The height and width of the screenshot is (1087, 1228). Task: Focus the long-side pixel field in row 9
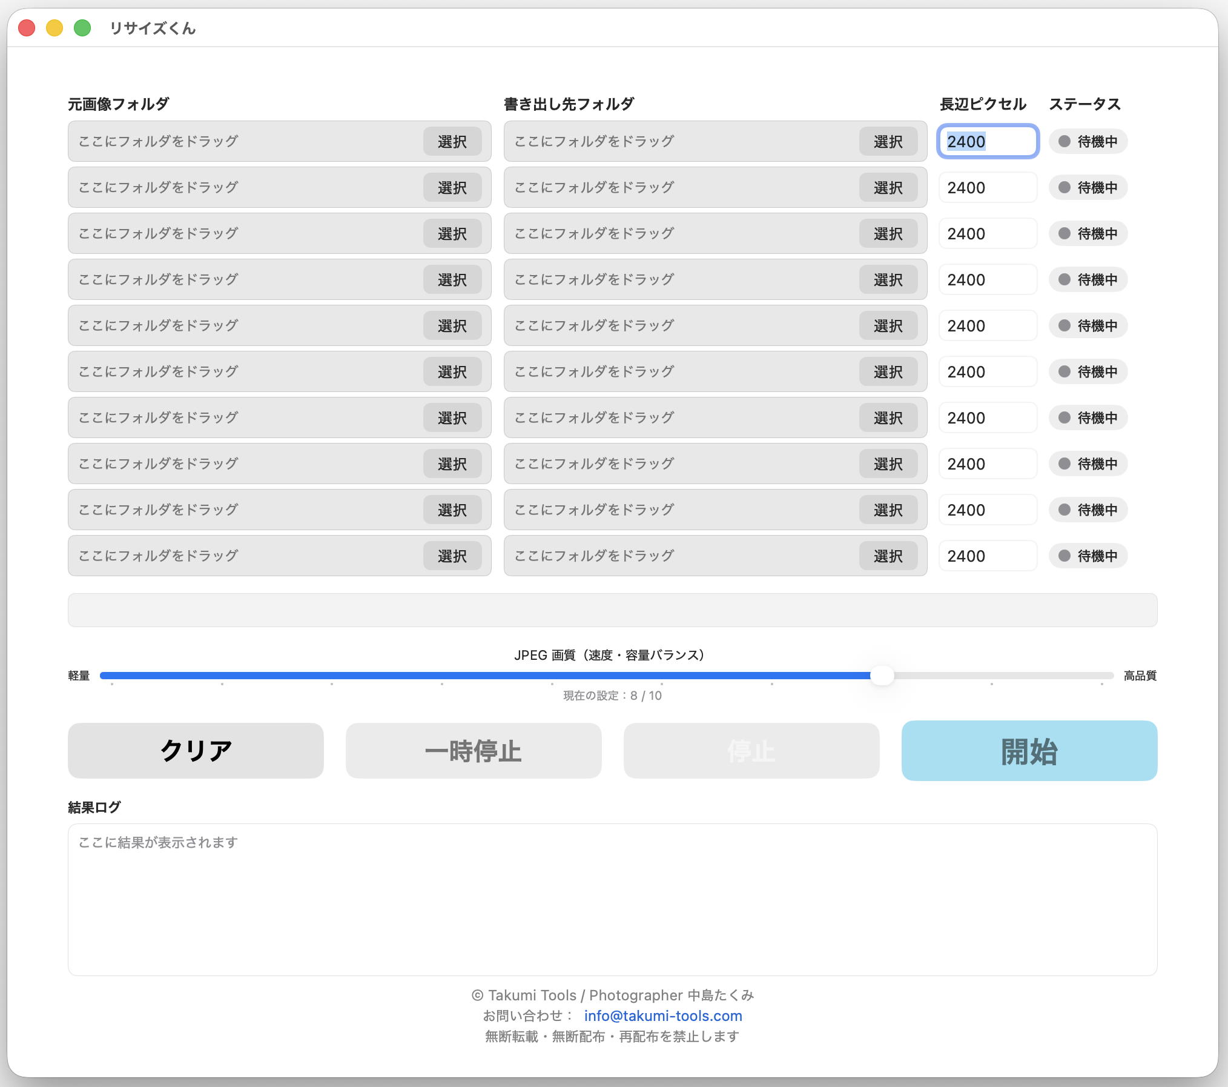point(988,510)
